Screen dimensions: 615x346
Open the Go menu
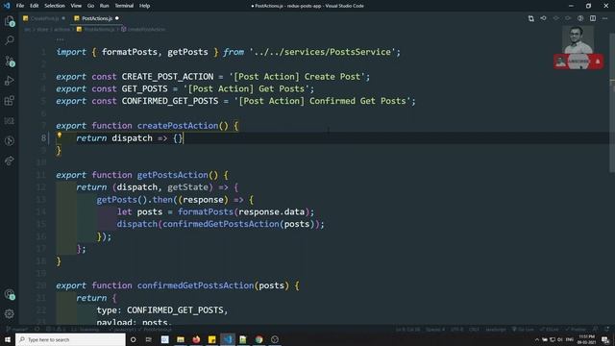pyautogui.click(x=90, y=6)
